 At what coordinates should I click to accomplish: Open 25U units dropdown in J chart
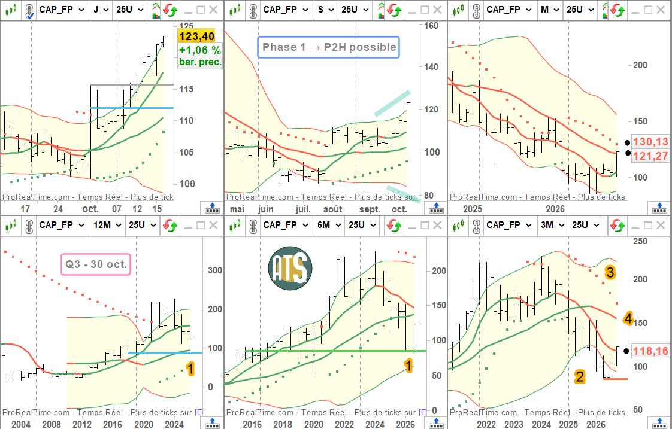point(130,10)
